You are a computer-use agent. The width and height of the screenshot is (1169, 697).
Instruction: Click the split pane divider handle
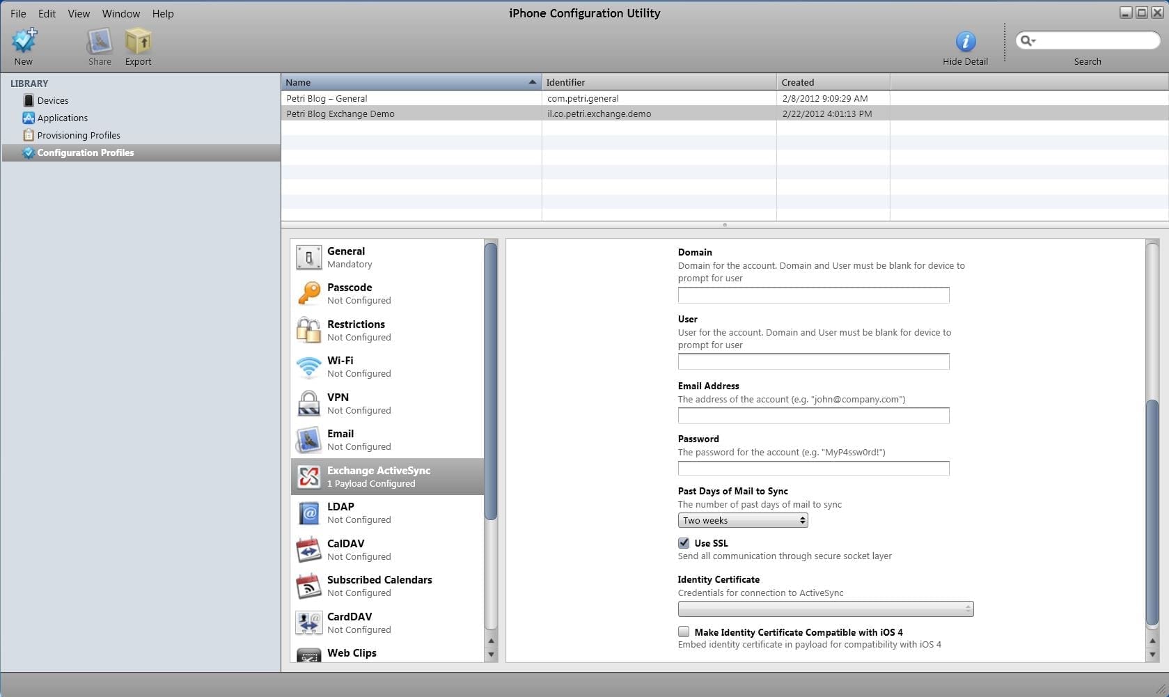pyautogui.click(x=725, y=225)
